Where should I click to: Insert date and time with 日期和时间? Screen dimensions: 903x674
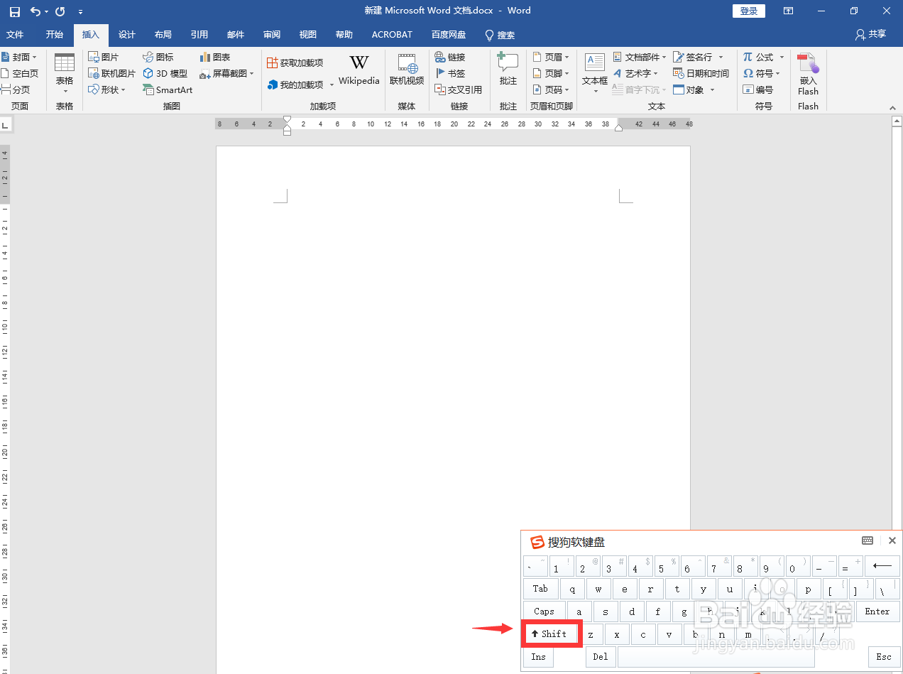[701, 73]
